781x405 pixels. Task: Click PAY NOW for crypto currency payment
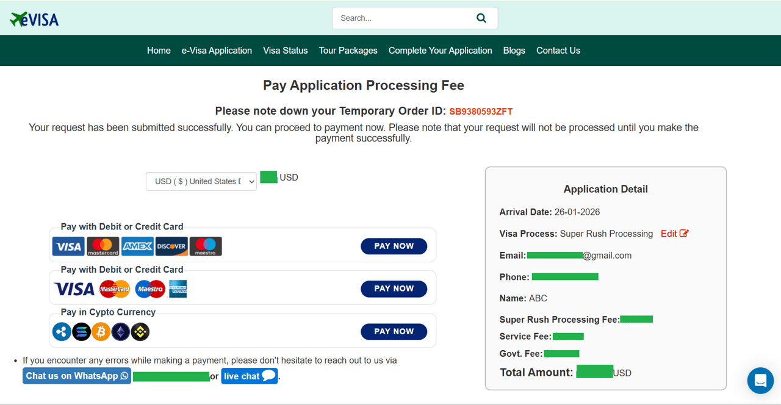pyautogui.click(x=394, y=331)
